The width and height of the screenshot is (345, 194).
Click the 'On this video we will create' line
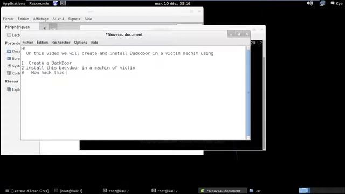coord(120,53)
